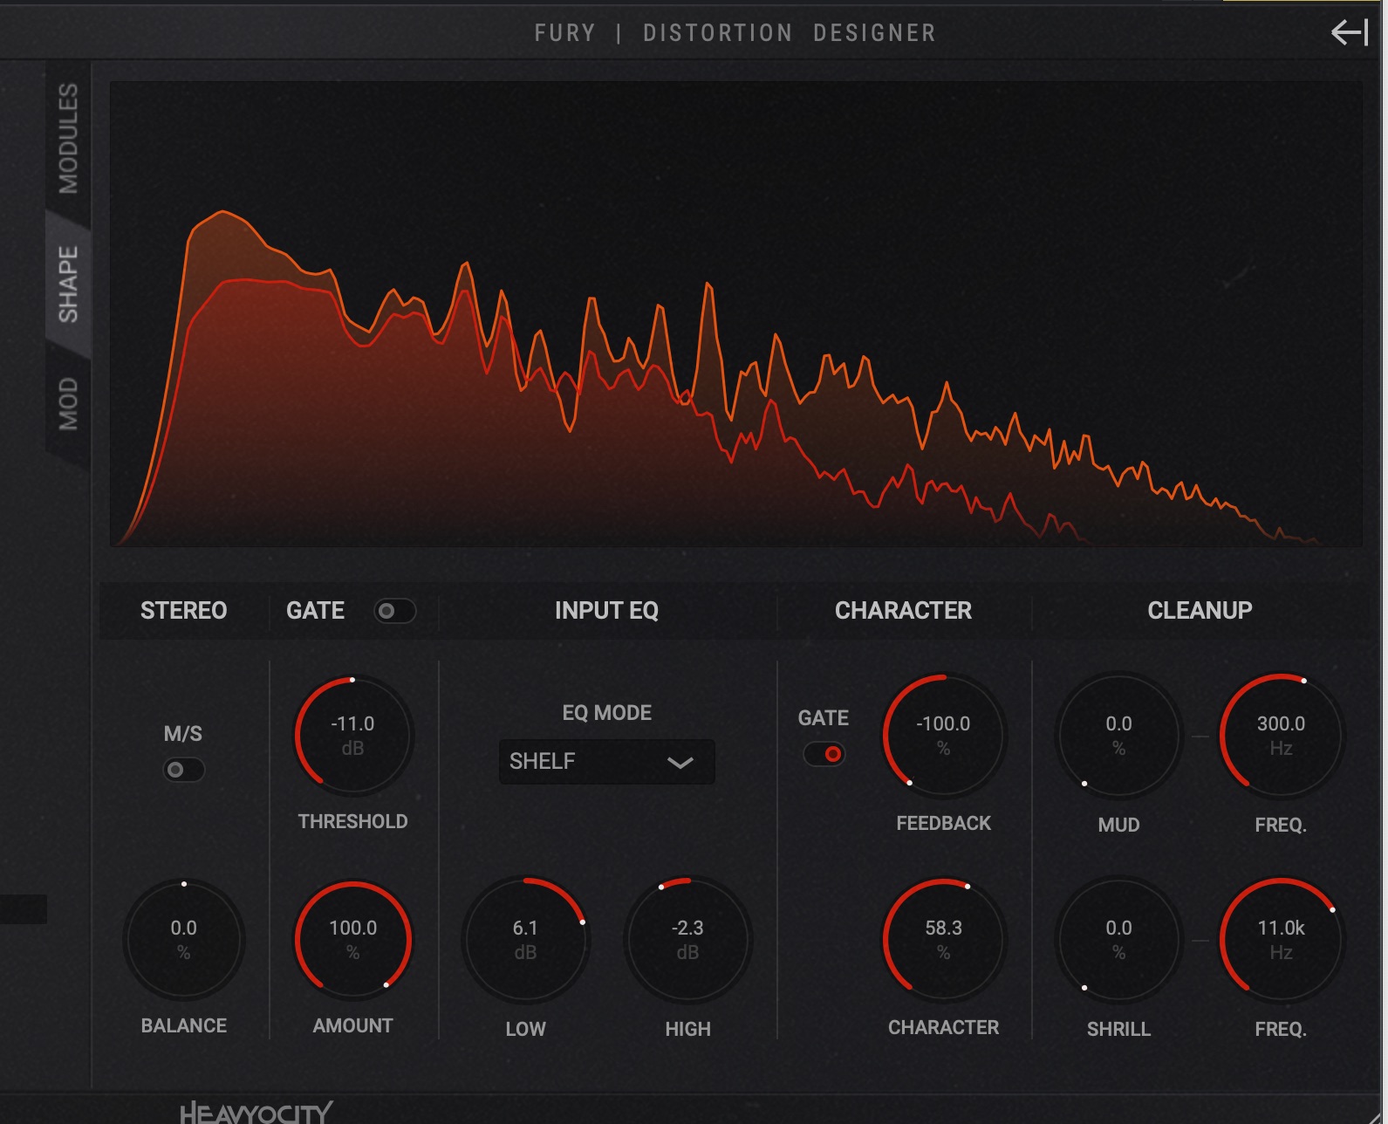Image resolution: width=1388 pixels, height=1124 pixels.
Task: Click the stereo BALANCE knob
Action: click(183, 940)
